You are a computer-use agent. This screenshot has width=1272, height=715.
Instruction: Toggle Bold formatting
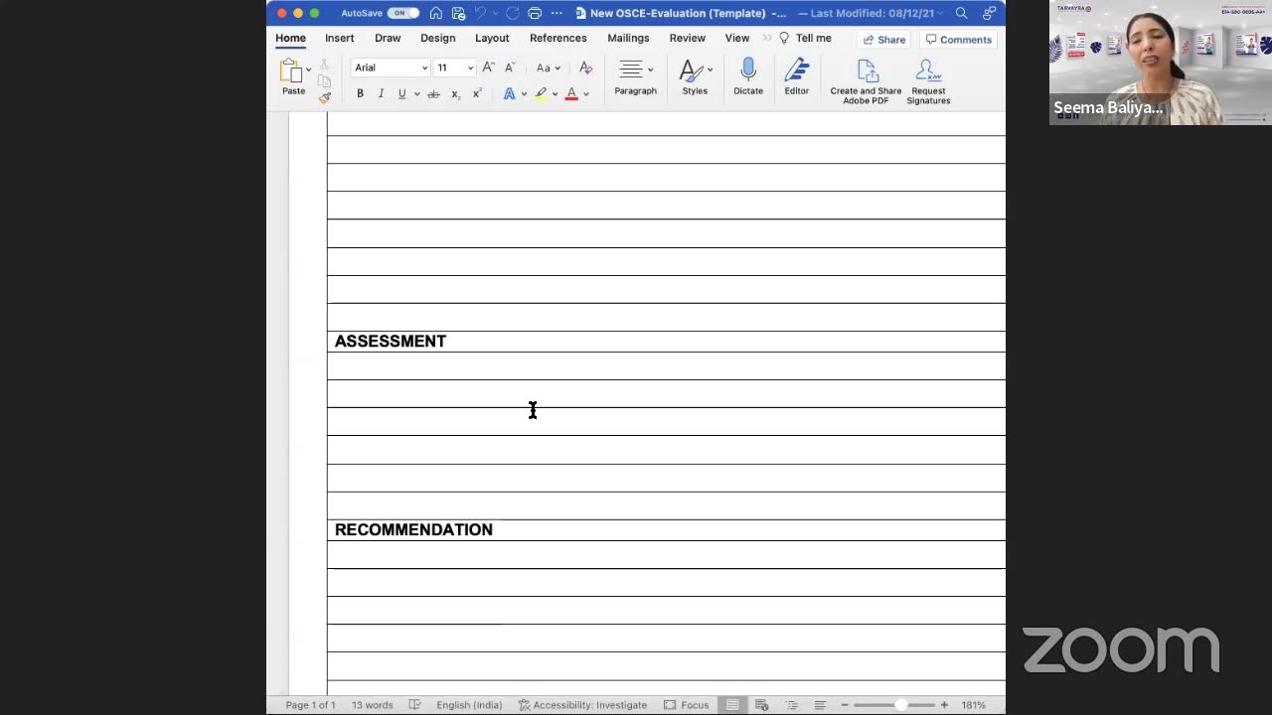click(360, 94)
